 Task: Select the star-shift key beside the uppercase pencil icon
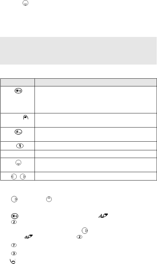[x=15, y=216]
